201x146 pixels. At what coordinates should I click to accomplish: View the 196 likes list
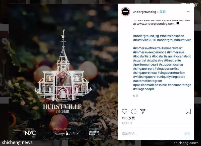(128, 118)
